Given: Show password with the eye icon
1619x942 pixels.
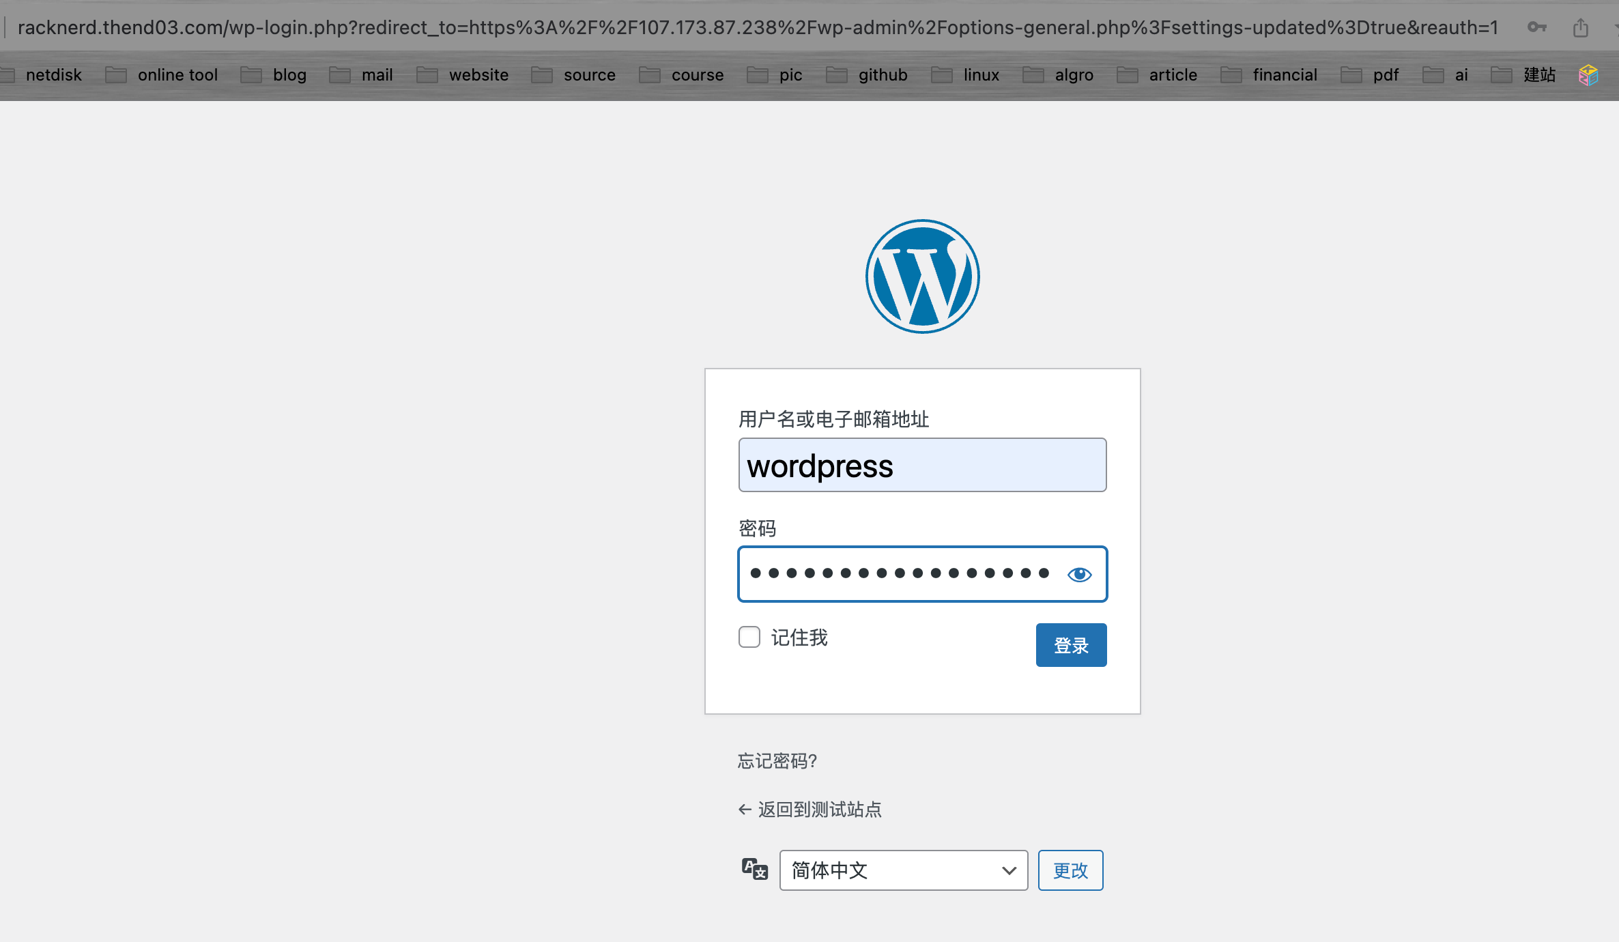Looking at the screenshot, I should pyautogui.click(x=1079, y=575).
